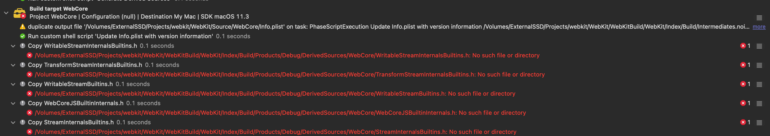Click error count badge on WritableStreamBuiltins.h row

[x=745, y=84]
